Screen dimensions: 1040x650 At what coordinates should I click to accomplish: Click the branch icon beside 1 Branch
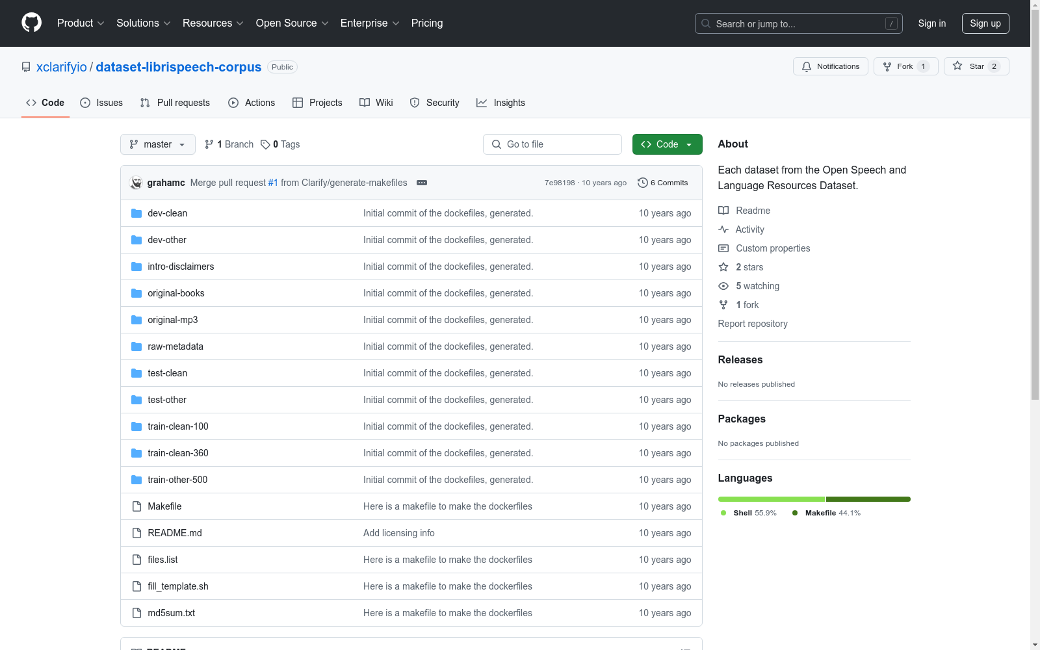pyautogui.click(x=209, y=144)
